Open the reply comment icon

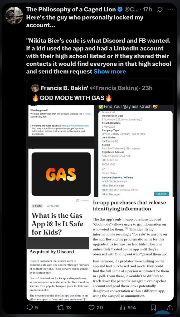click(30, 307)
